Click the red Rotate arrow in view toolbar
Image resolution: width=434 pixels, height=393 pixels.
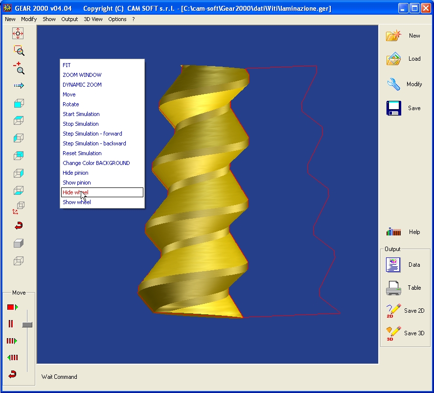coord(19,226)
